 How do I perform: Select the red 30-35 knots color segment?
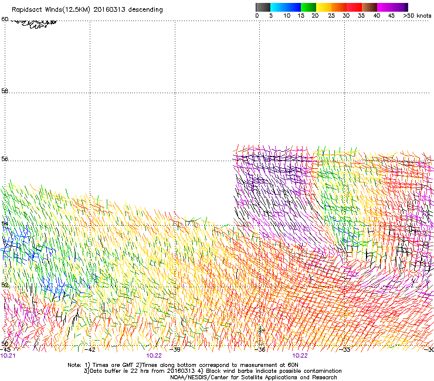pos(354,7)
